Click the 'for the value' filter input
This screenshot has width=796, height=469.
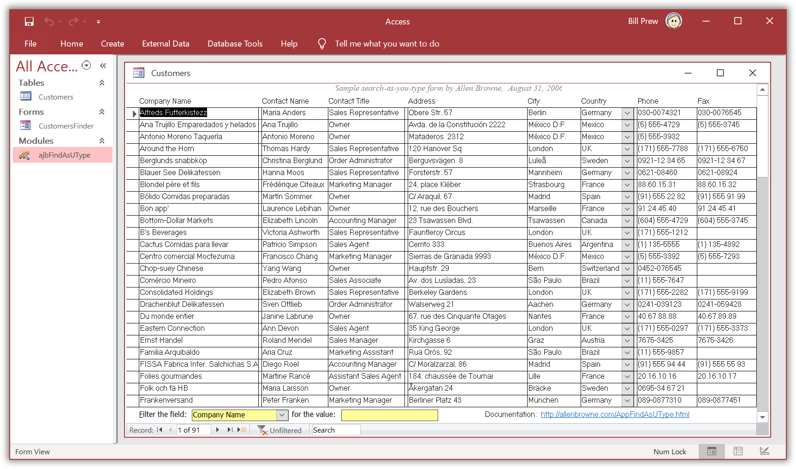(389, 415)
